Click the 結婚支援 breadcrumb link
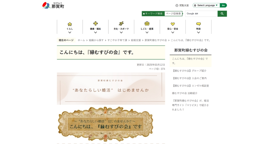 [x=136, y=40]
